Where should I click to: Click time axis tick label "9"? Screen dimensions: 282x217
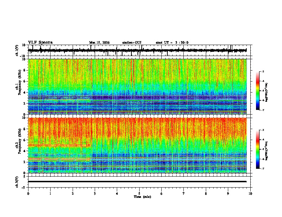pos(228,194)
